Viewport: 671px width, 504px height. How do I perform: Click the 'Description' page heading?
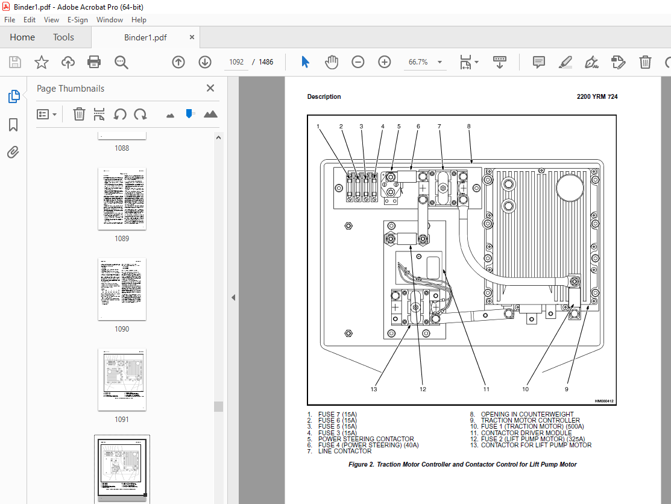coord(324,96)
